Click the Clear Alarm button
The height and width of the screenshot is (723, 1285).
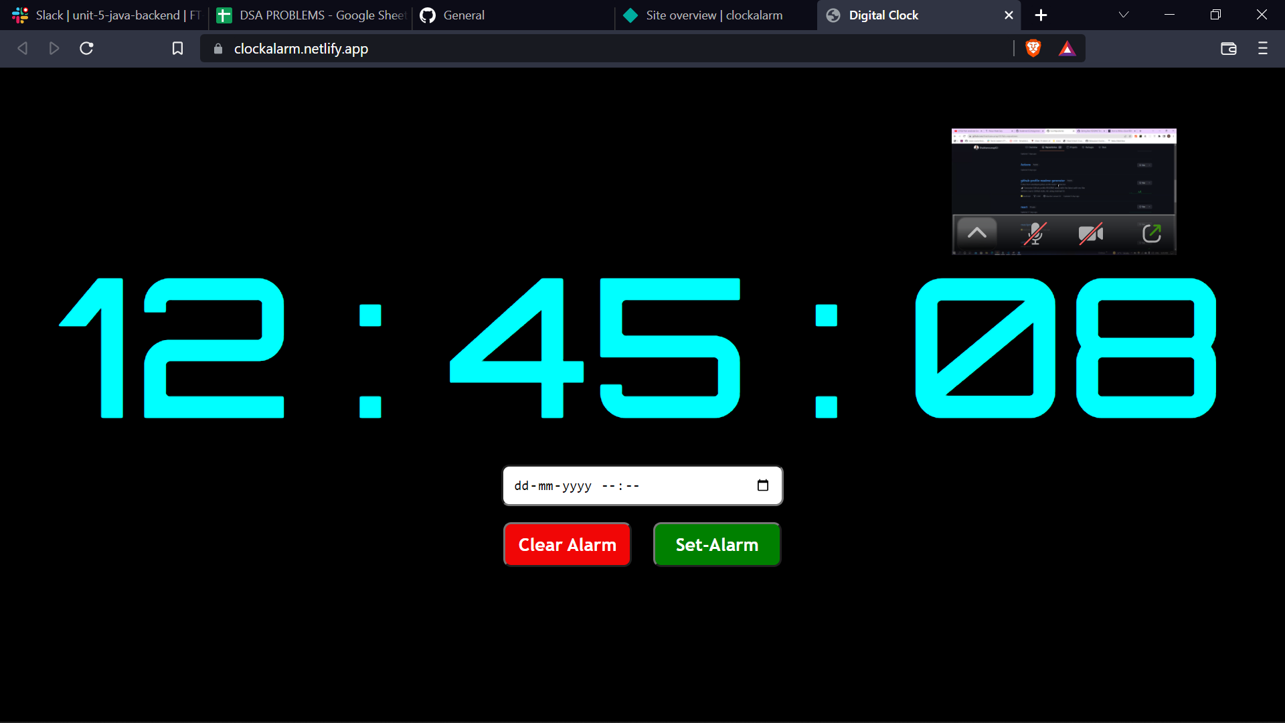coord(567,544)
